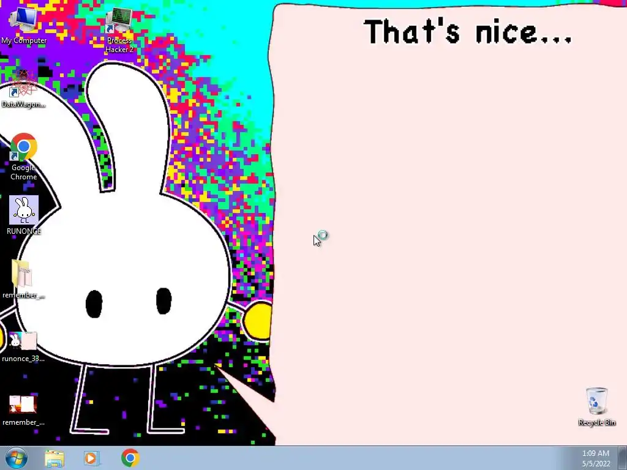Select the remember_ image file at bottom
The width and height of the screenshot is (627, 470).
(x=23, y=410)
